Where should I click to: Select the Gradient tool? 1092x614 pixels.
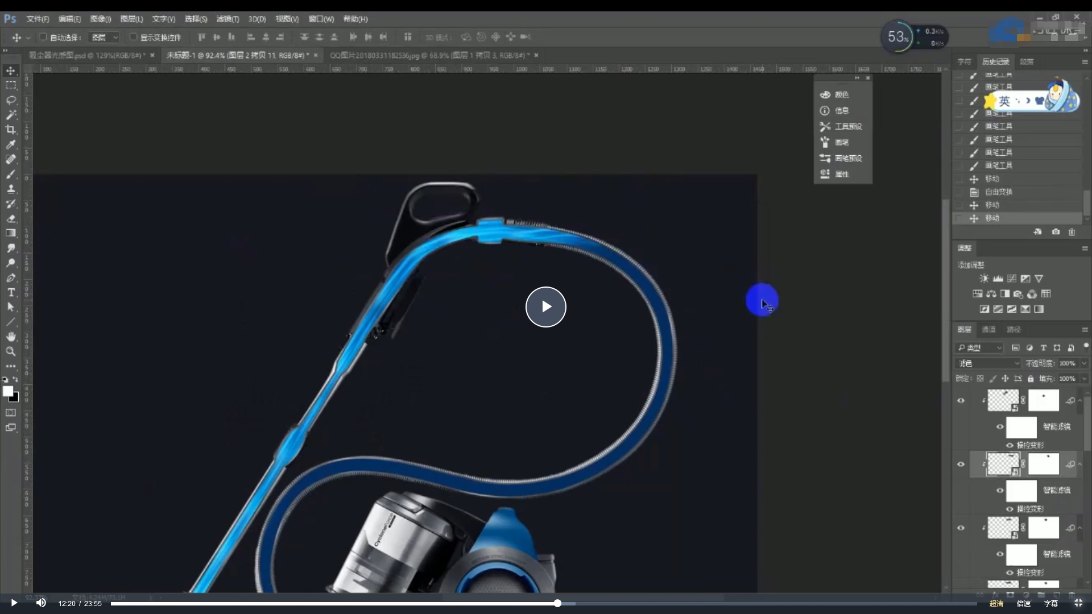click(11, 233)
